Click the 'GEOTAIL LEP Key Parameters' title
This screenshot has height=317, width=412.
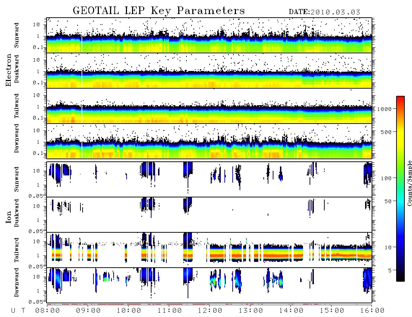click(159, 11)
